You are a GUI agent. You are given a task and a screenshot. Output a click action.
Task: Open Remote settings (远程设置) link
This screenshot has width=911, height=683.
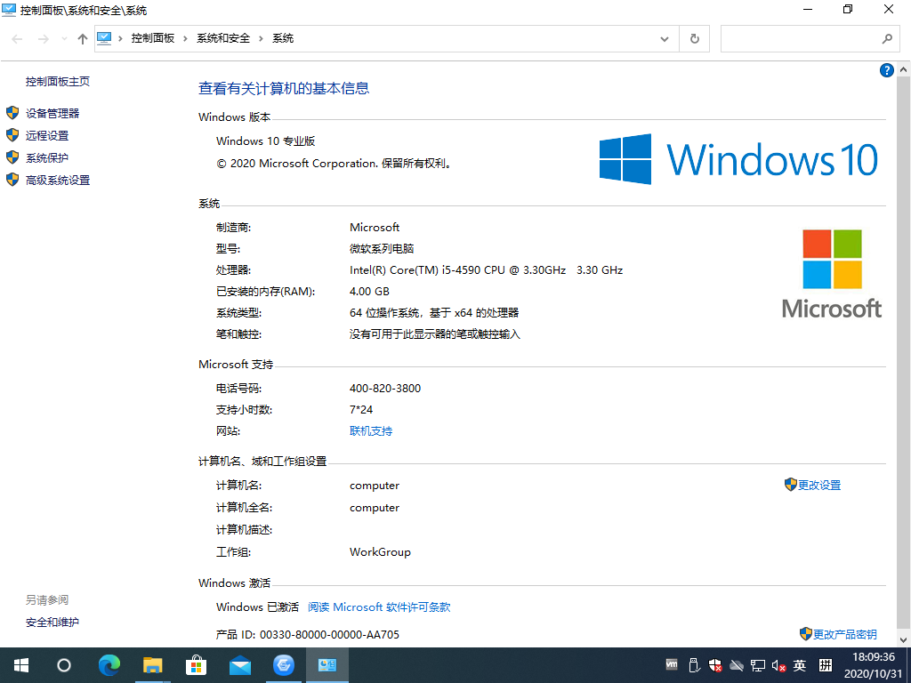point(47,135)
